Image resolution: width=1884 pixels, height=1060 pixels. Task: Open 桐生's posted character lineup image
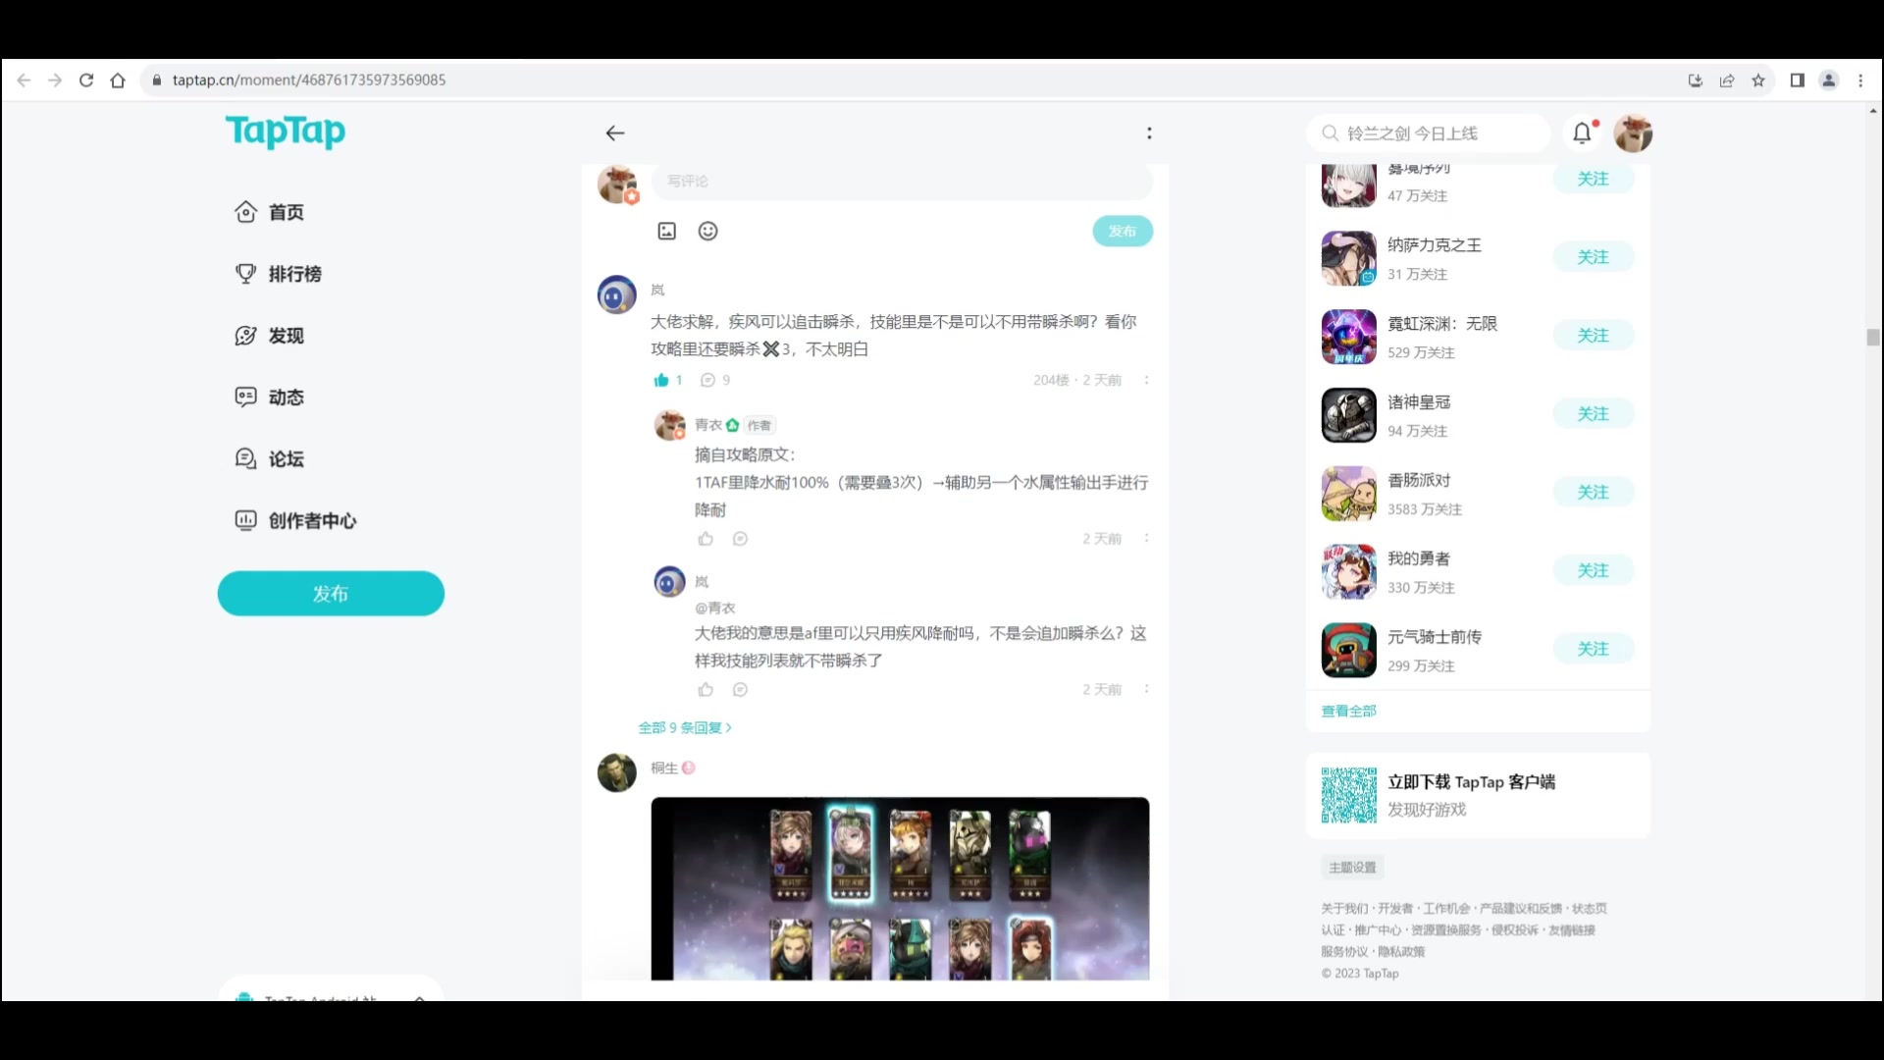[900, 888]
